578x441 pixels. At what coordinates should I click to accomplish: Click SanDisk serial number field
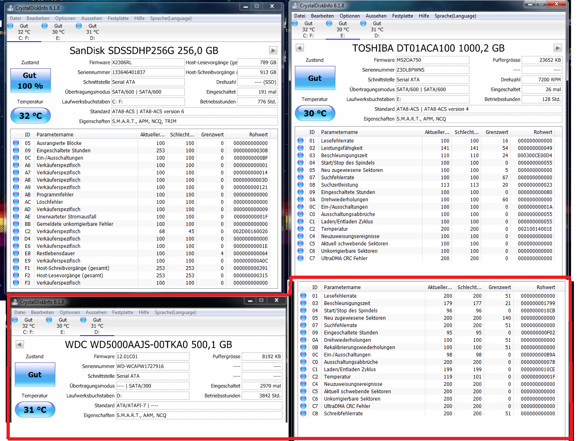[x=148, y=72]
